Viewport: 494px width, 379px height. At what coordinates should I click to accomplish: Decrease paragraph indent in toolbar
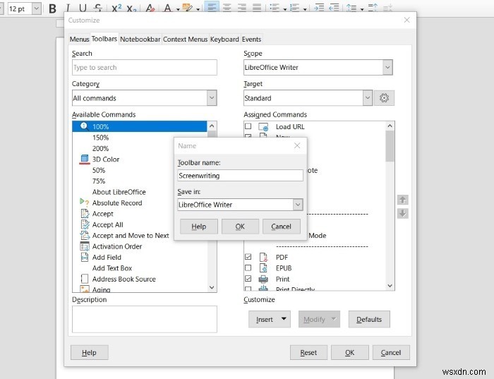tap(334, 8)
